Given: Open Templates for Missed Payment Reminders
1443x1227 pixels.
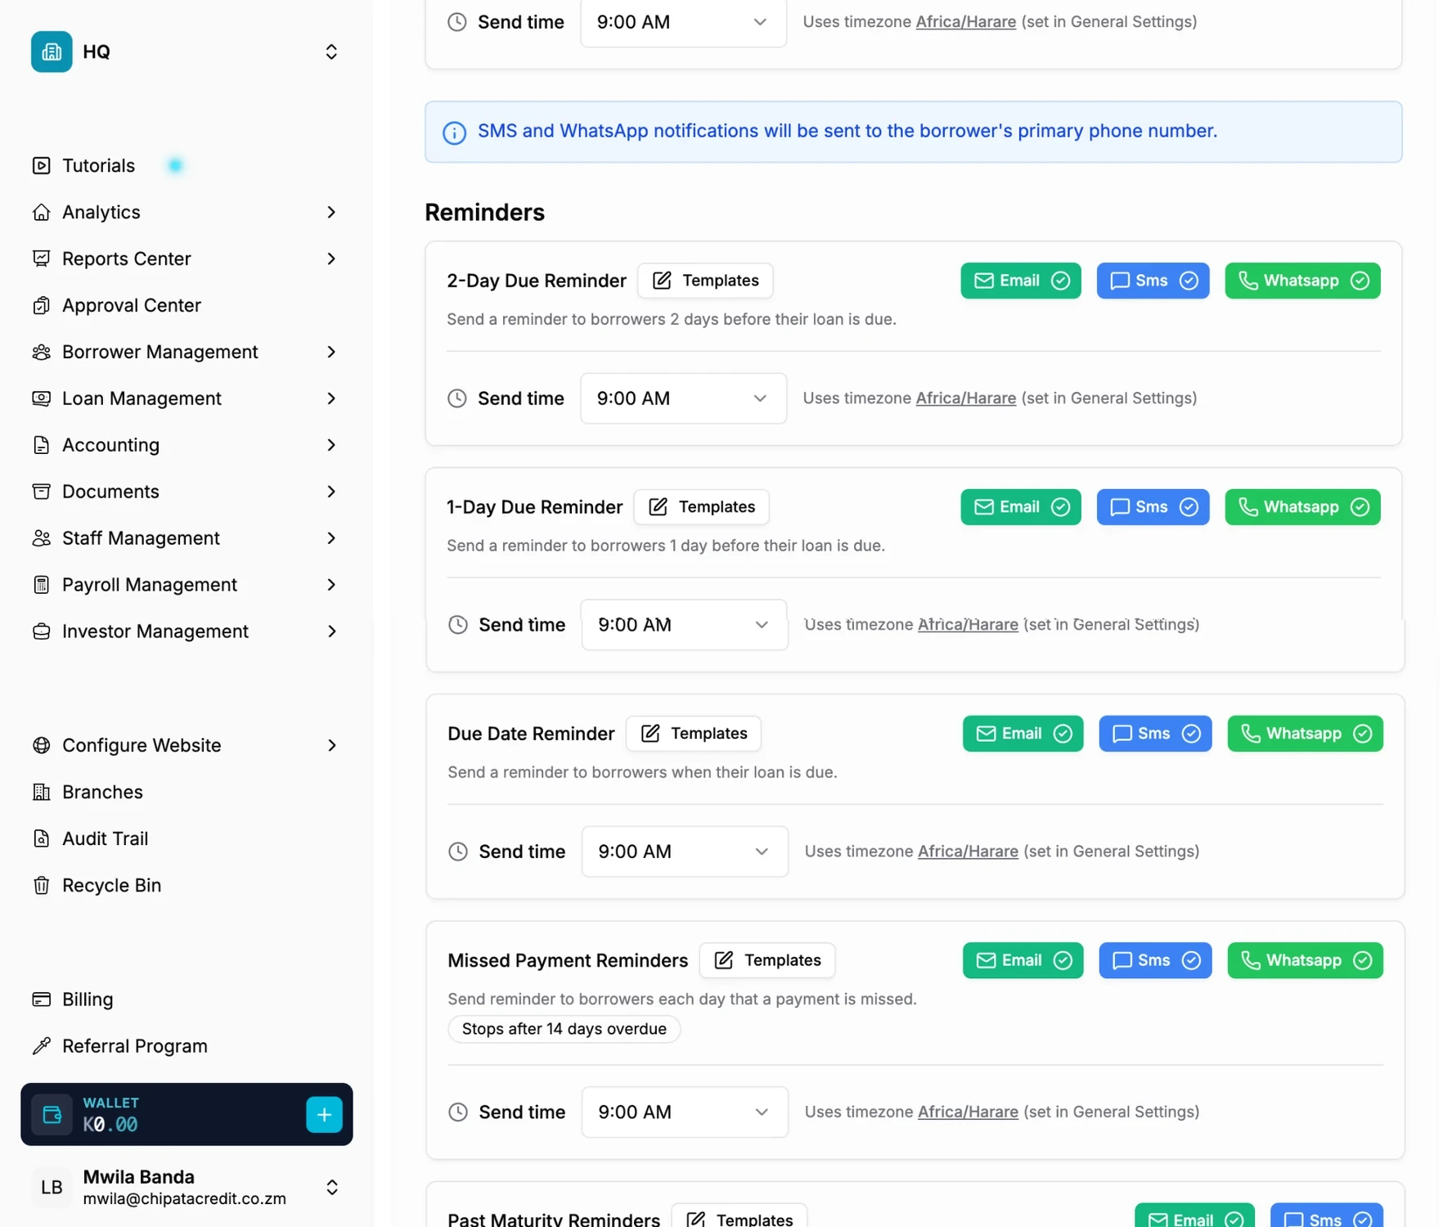Looking at the screenshot, I should 766,960.
